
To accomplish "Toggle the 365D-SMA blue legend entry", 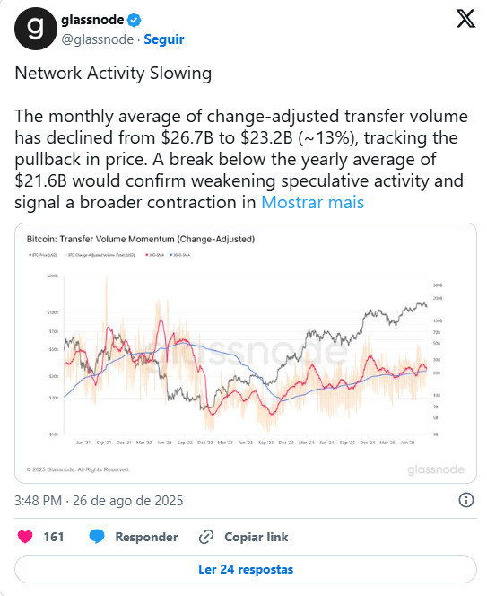I will [179, 255].
